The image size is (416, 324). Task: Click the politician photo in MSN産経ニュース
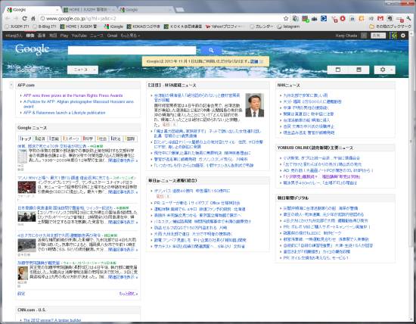[x=254, y=105]
